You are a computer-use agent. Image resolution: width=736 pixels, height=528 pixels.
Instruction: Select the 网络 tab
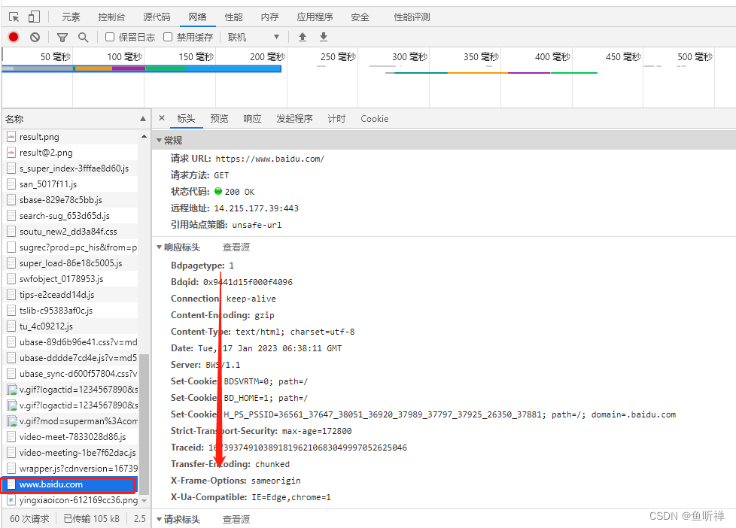click(x=197, y=17)
